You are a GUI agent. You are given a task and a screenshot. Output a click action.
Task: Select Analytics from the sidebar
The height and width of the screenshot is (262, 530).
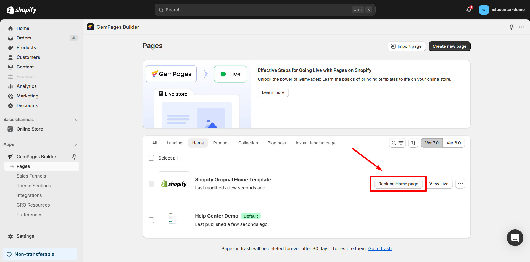click(26, 86)
